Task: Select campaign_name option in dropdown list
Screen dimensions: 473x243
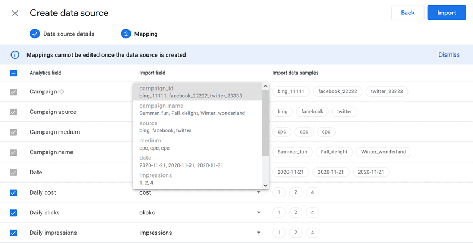Action: coord(197,109)
